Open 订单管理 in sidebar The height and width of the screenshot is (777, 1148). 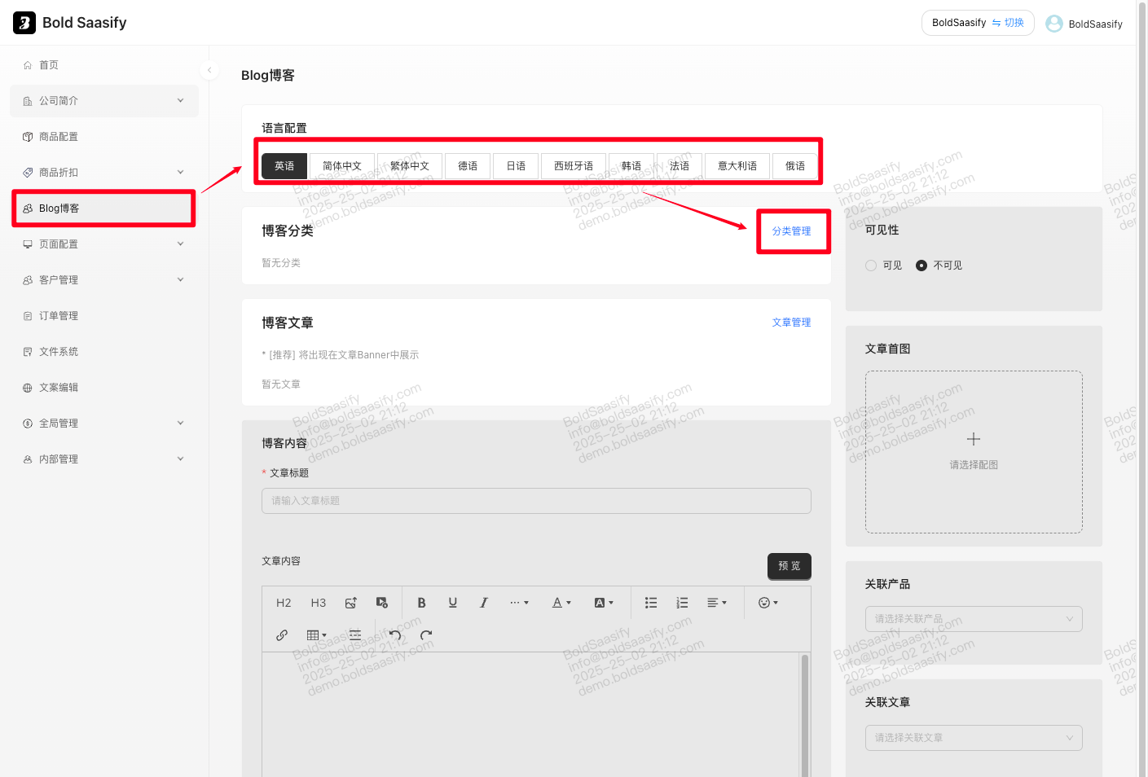(x=104, y=316)
